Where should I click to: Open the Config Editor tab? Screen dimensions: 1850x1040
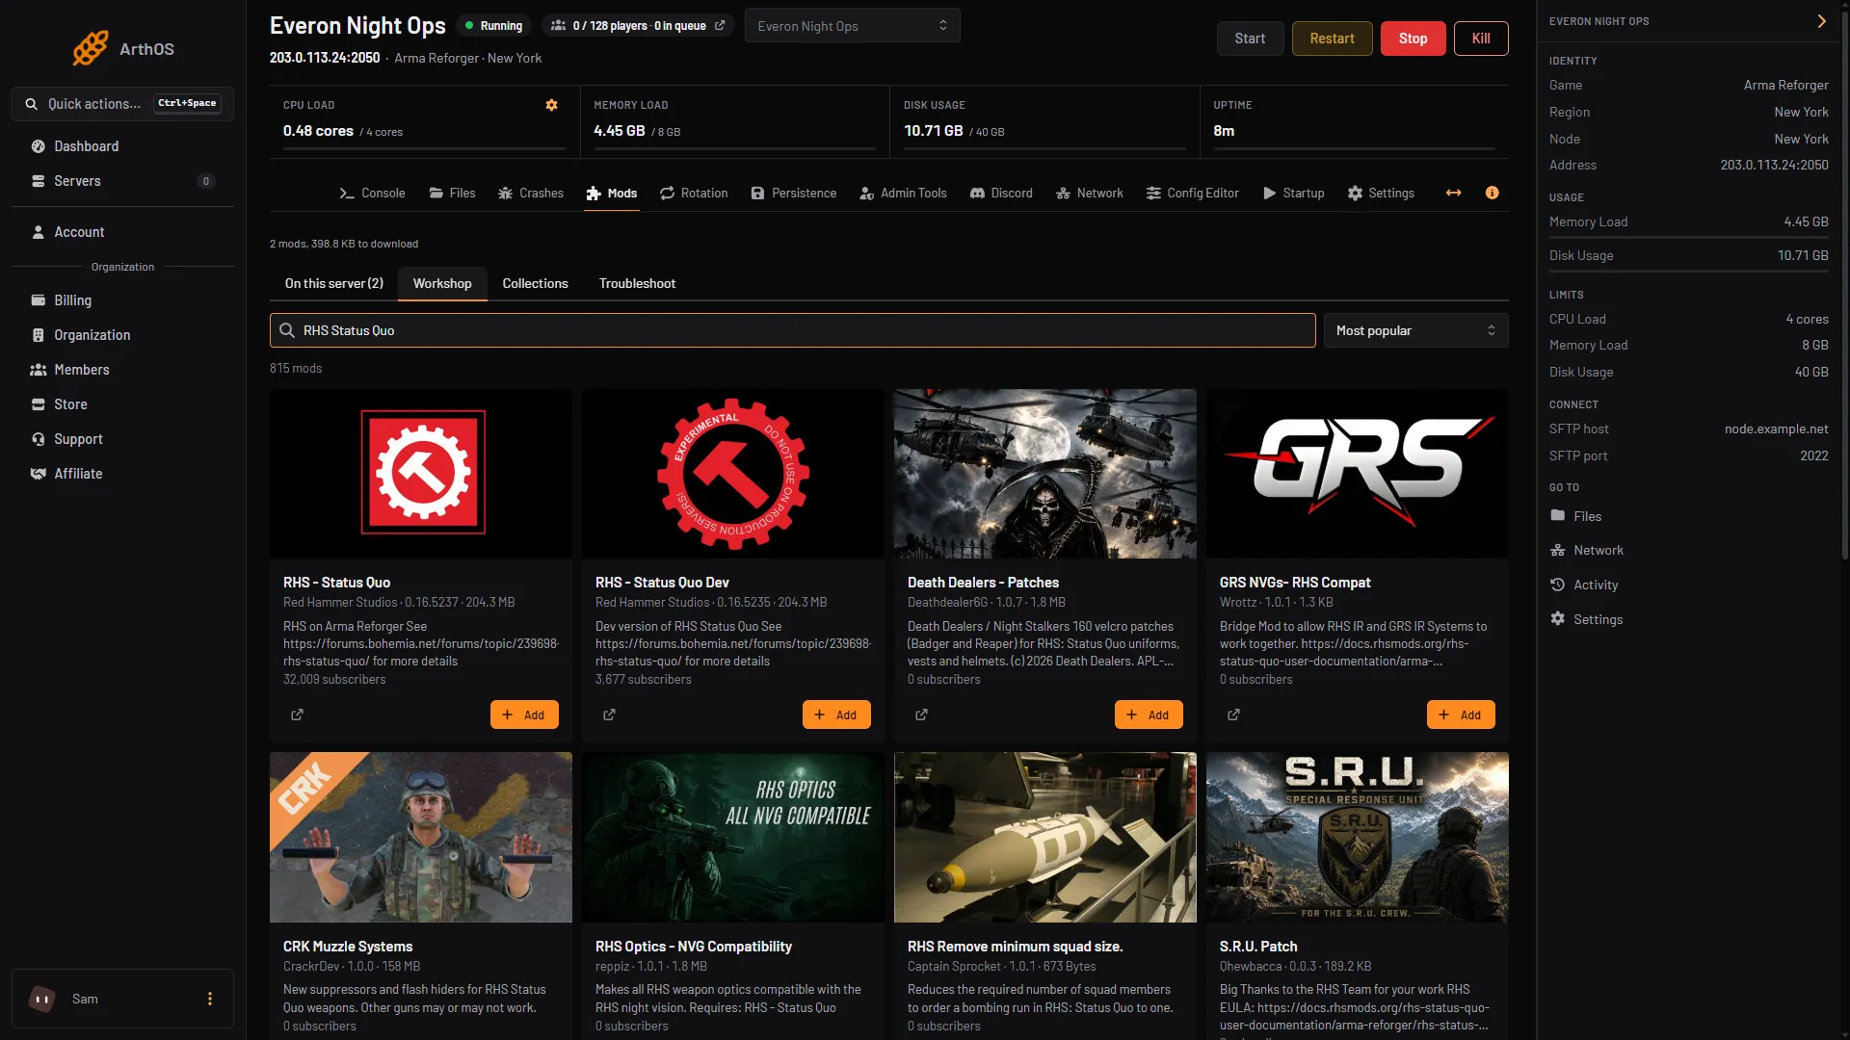(1192, 193)
